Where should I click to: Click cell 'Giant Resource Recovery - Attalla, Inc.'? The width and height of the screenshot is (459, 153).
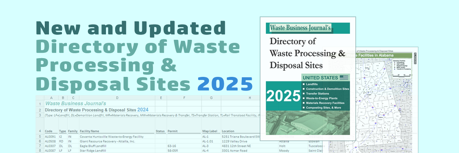pos(107,141)
